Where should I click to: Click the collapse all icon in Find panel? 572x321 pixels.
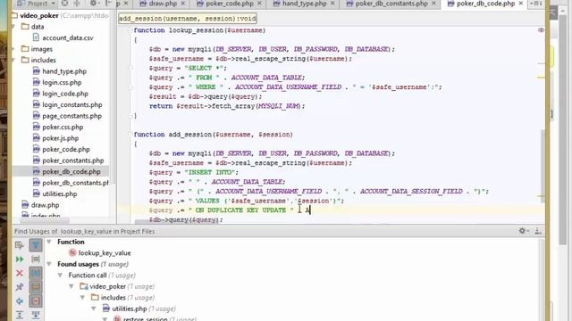tap(36, 315)
